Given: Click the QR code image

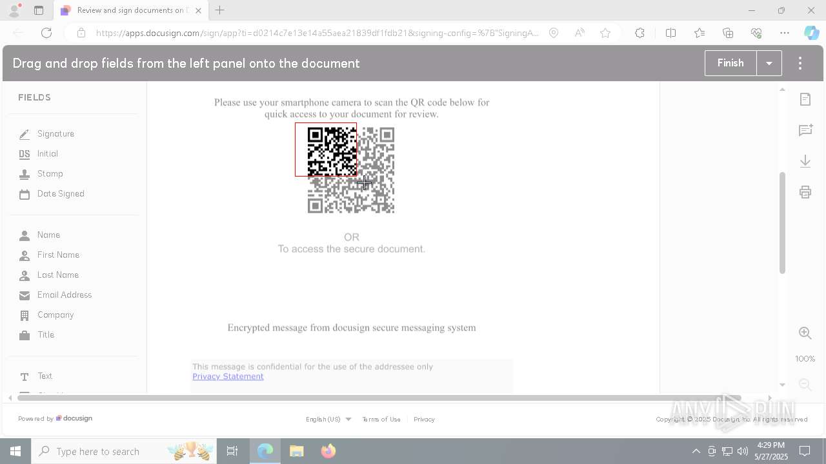Looking at the screenshot, I should (x=351, y=170).
